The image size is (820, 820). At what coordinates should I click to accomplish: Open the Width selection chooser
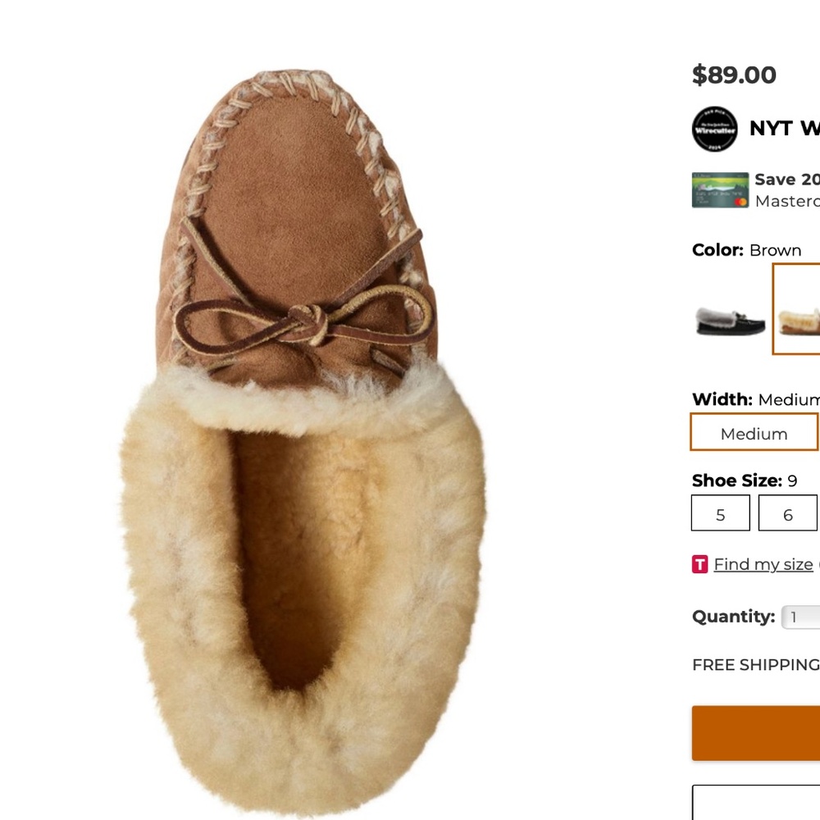(753, 432)
